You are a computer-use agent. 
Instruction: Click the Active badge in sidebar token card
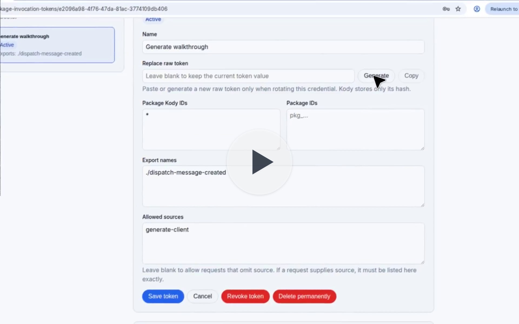(x=7, y=45)
